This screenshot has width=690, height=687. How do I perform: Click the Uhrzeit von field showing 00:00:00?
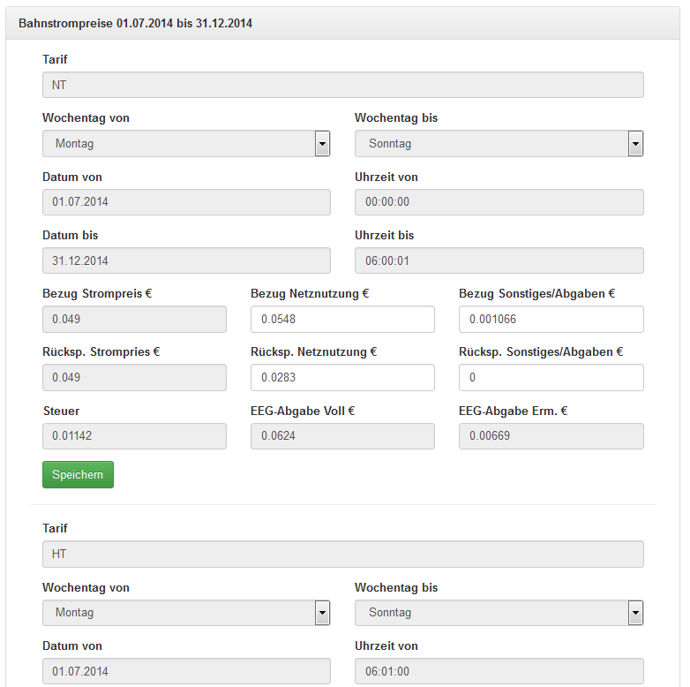click(499, 202)
